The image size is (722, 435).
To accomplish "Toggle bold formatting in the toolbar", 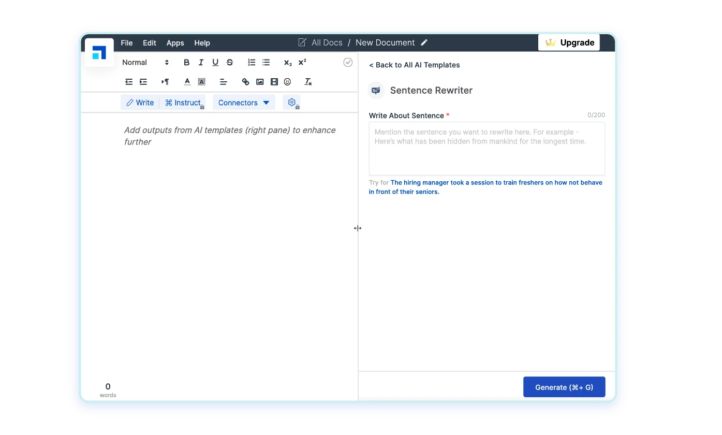I will pos(186,62).
